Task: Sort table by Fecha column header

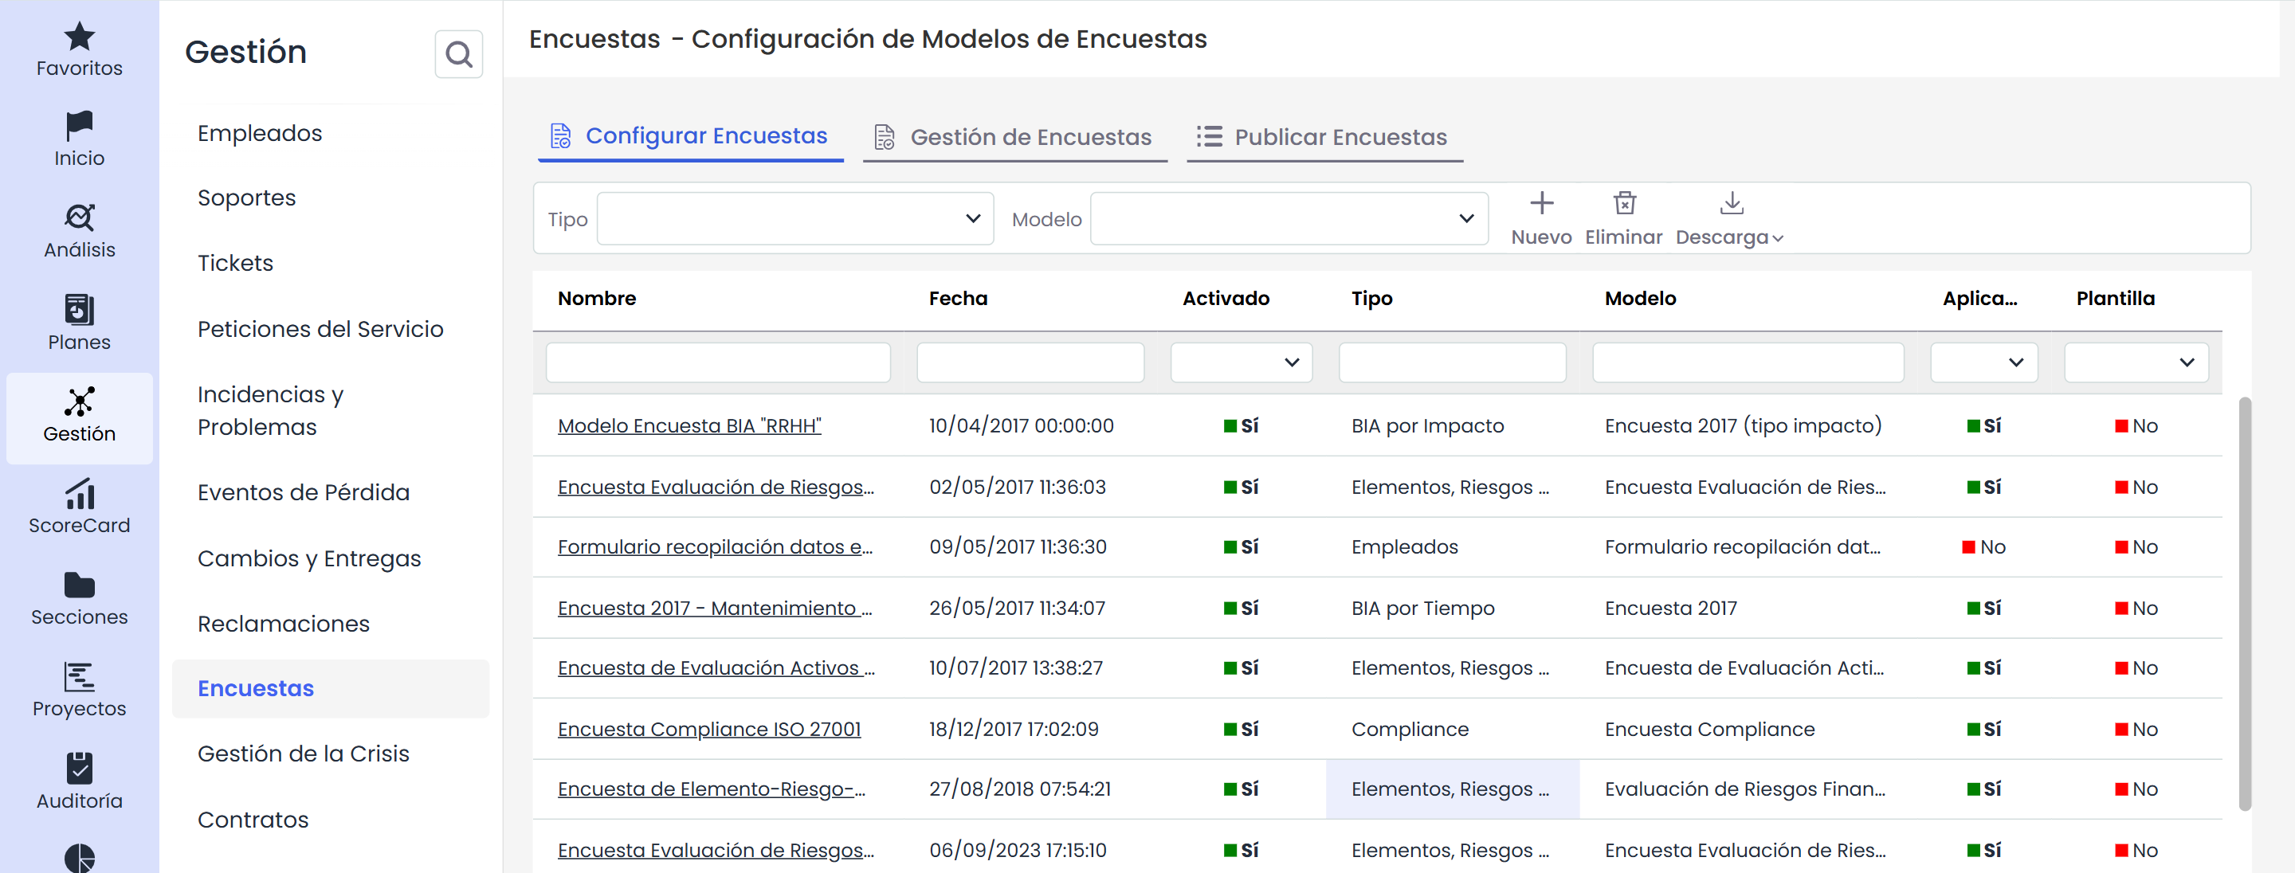Action: click(x=959, y=299)
